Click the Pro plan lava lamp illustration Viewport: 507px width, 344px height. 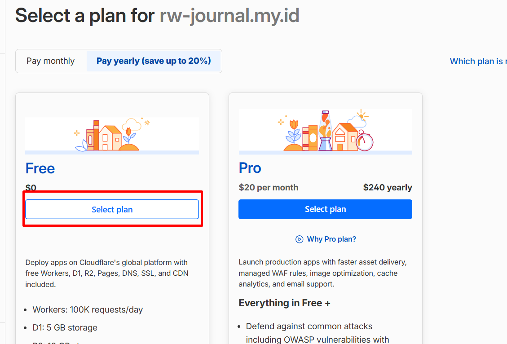click(325, 131)
